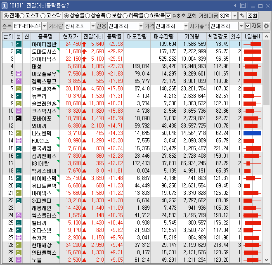Screen dimensions: 272x265
Task: Toggle the 자동 auto-refresh checkbox
Action: [248, 26]
